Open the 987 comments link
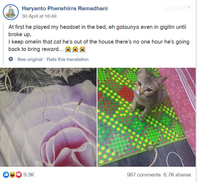The height and width of the screenshot is (182, 197). coord(144,175)
